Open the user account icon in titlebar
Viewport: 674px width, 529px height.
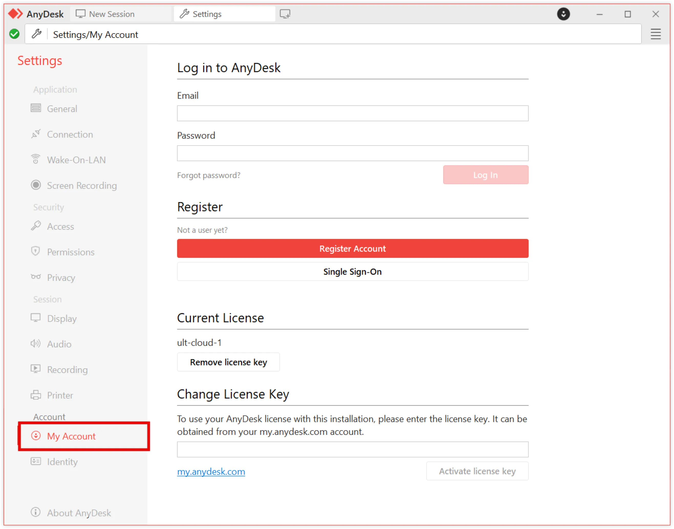tap(563, 14)
